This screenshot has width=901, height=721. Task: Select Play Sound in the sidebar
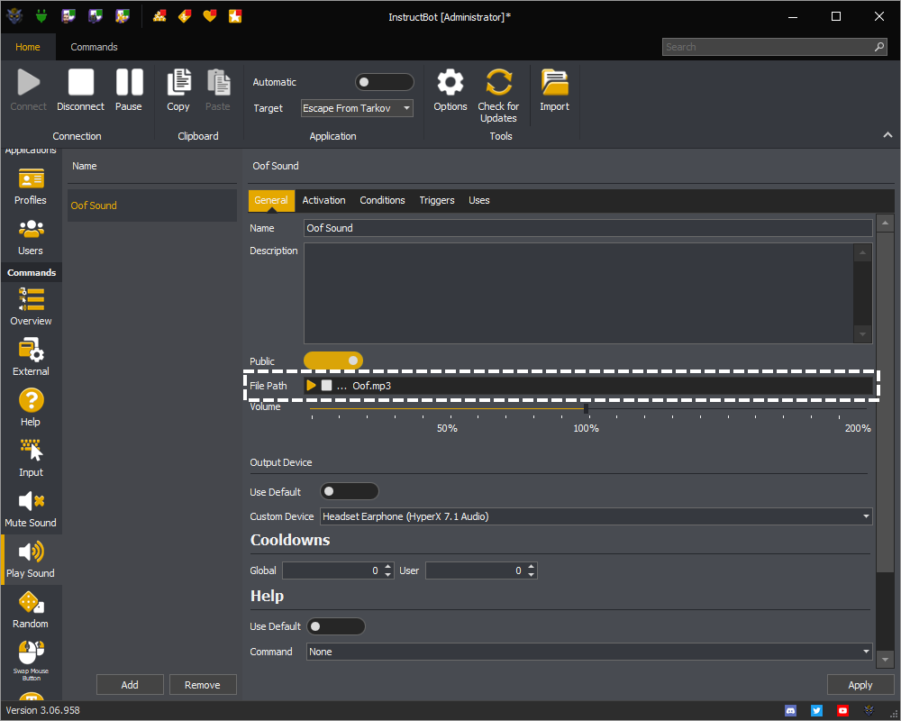[x=31, y=560]
